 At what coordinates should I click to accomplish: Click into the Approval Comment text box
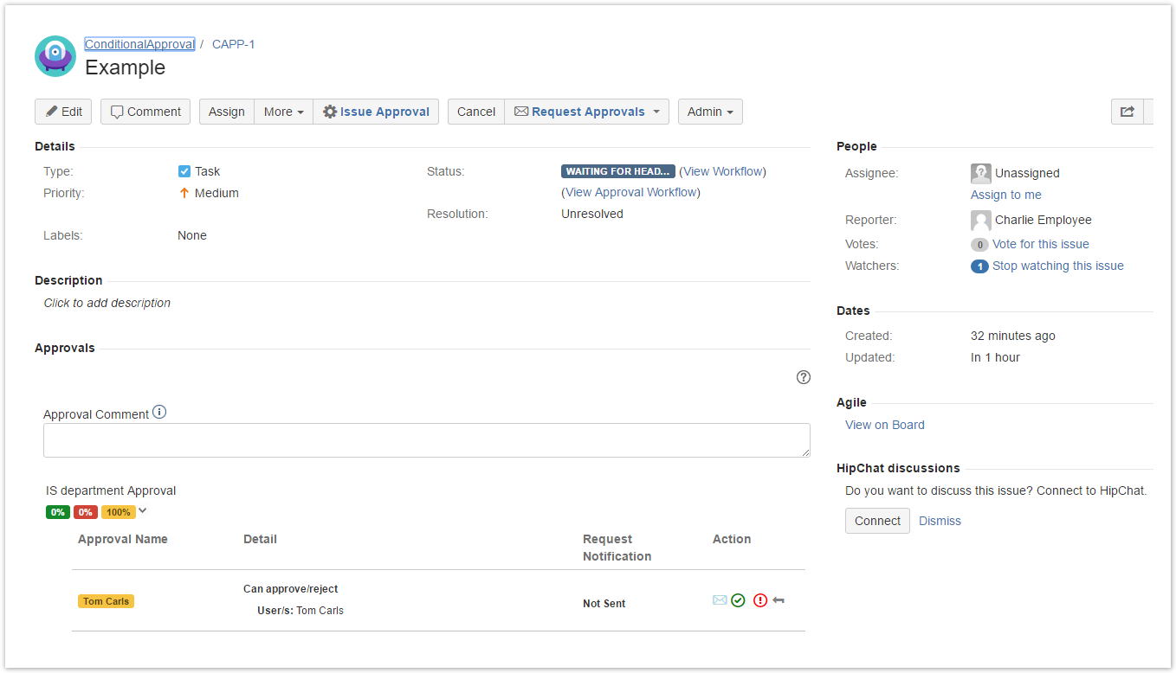coord(426,440)
